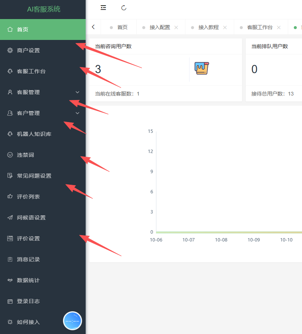Click the paper plane icon for 问候语设置
Screen dimensions: 302x334
pos(10,218)
